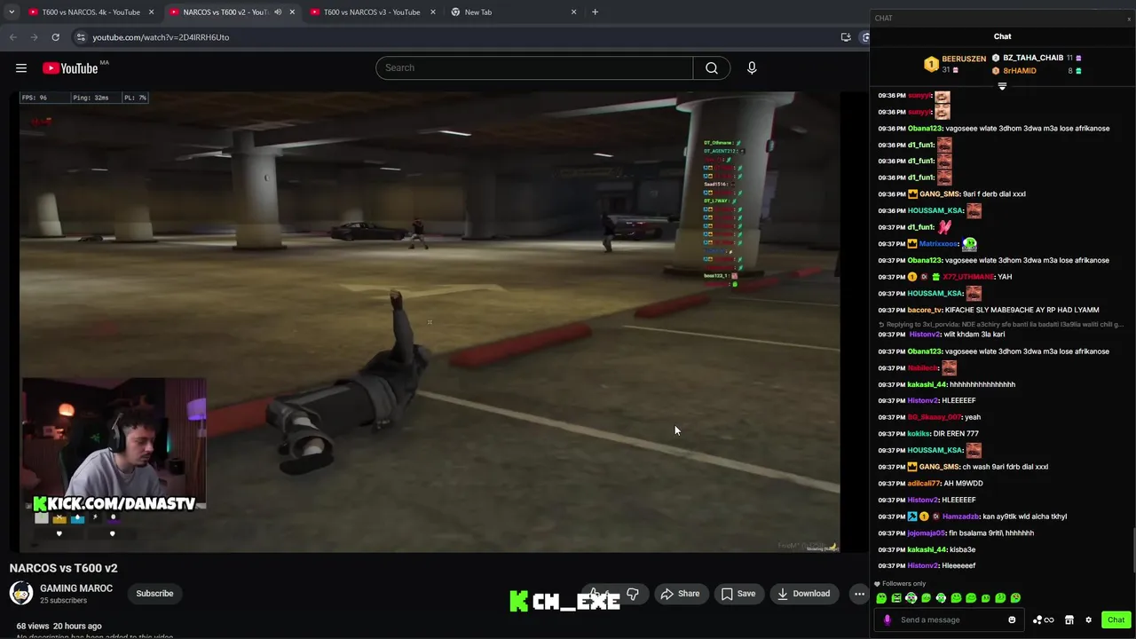1136x639 pixels.
Task: Open a new browser tab with plus
Action: (595, 12)
